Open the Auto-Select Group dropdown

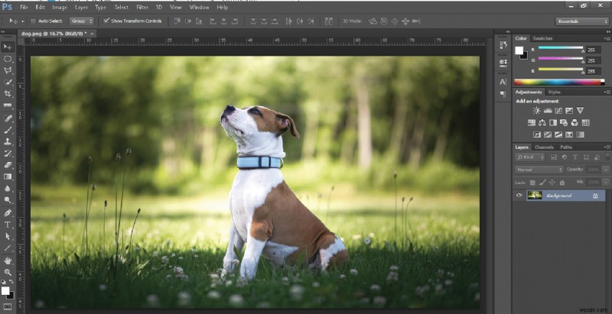click(82, 21)
